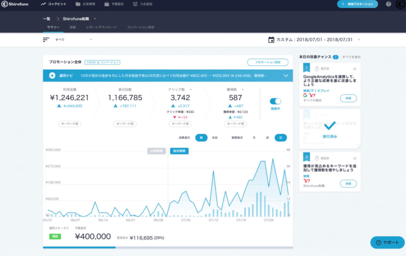Switch to the レポートダウンロード tab
The height and width of the screenshot is (256, 406).
[101, 27]
